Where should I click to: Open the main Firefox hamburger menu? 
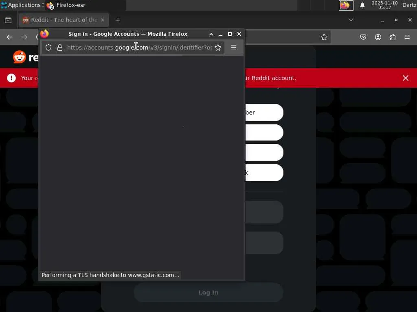[x=407, y=37]
